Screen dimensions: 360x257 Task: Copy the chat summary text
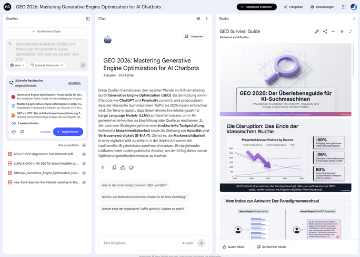click(114, 167)
